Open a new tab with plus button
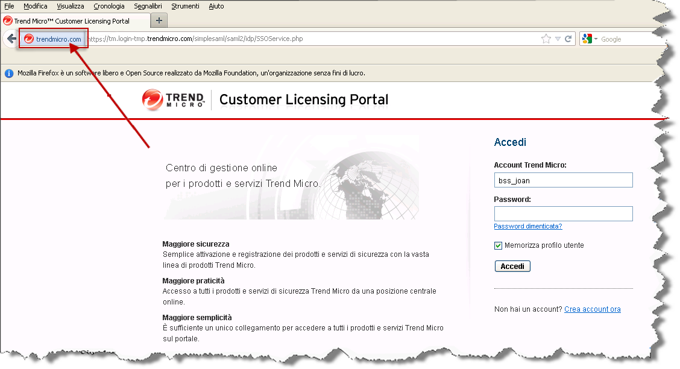The height and width of the screenshot is (369, 680). click(159, 20)
